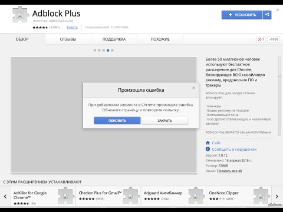Image resolution: width=283 pixels, height=212 pixels.
Task: Click the Adblock Plus puzzle-piece extension icon
Action: (x=21, y=15)
